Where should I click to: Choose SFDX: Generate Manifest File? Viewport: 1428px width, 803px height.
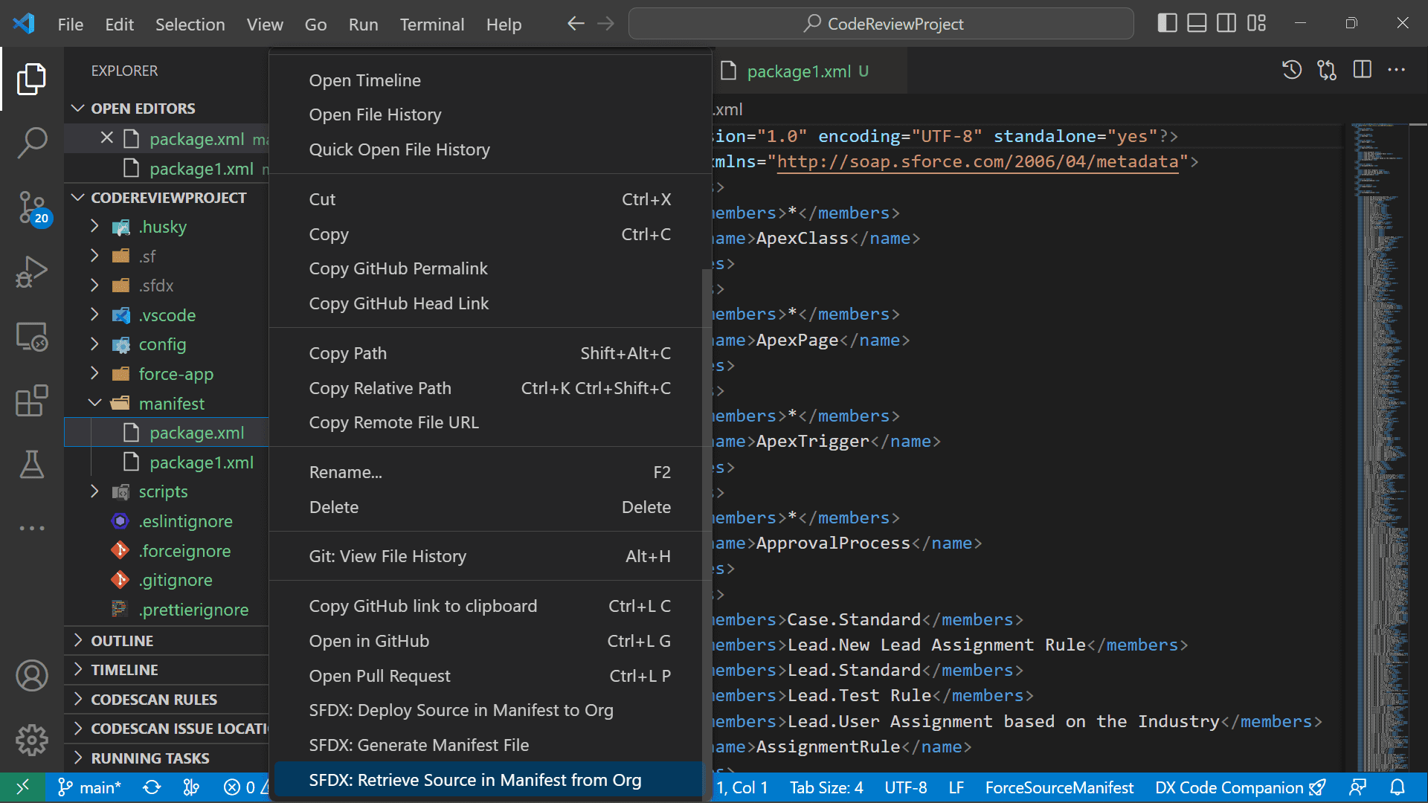click(x=488, y=745)
